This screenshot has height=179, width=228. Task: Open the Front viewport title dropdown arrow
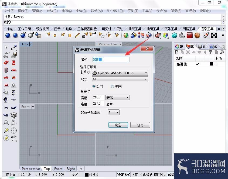tap(33, 107)
